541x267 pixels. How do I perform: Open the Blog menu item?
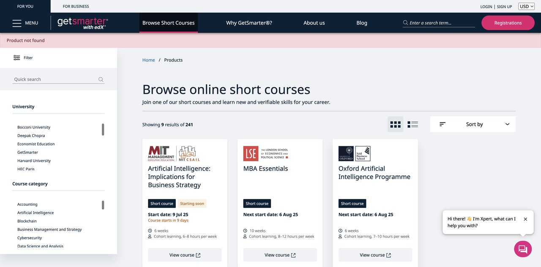(362, 23)
